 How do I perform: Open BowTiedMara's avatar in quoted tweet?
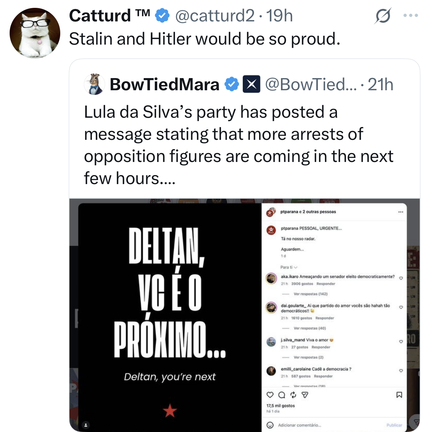coord(94,84)
